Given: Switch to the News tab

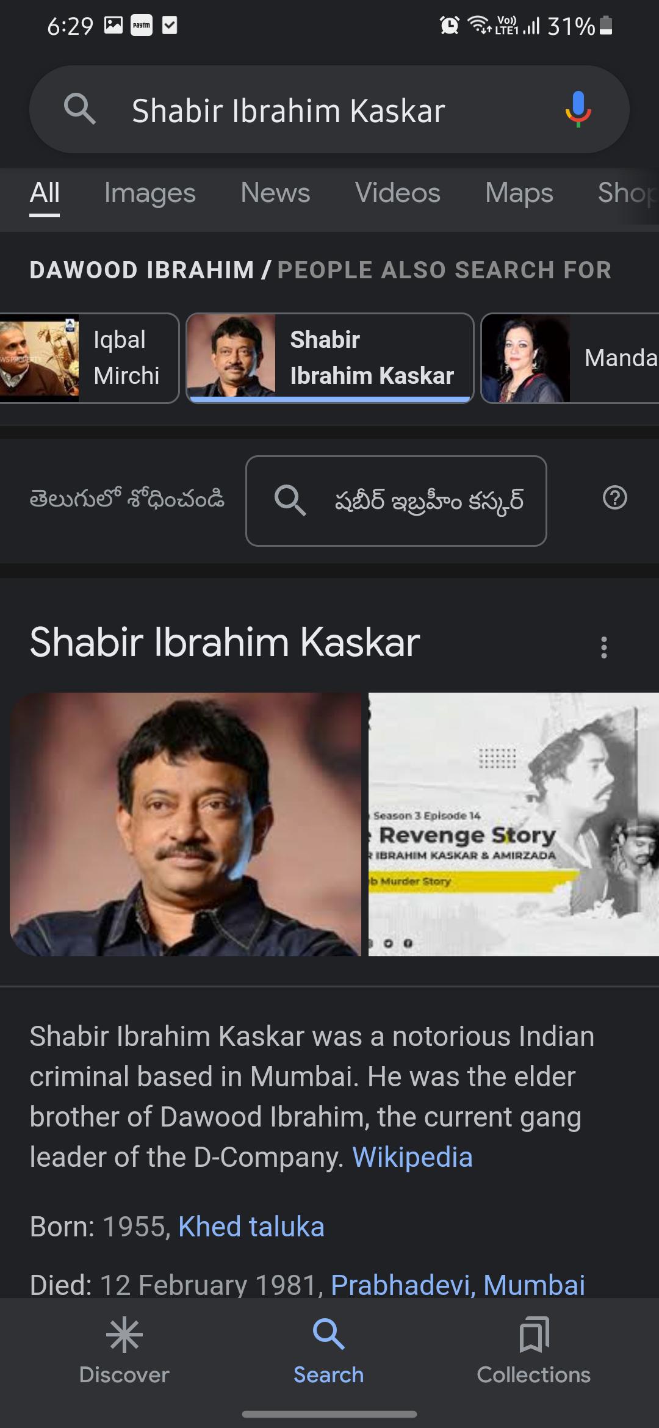Looking at the screenshot, I should pyautogui.click(x=275, y=193).
